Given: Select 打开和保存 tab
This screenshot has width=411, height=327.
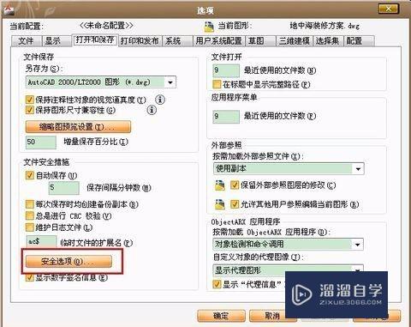Looking at the screenshot, I should point(95,39).
